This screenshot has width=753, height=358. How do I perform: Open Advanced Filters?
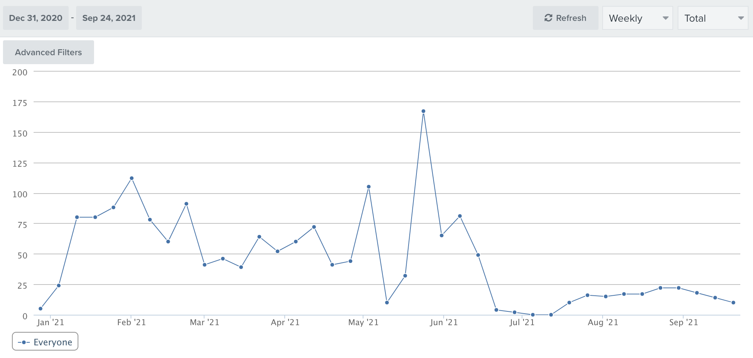click(x=49, y=52)
